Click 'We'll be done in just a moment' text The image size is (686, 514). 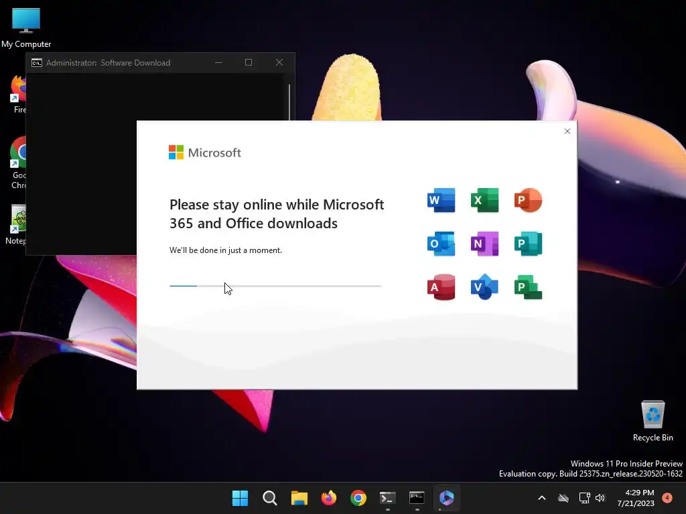pos(226,250)
